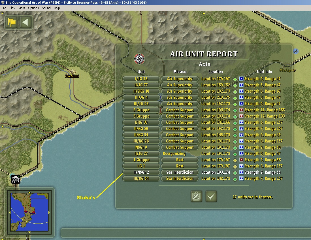Image resolution: width=311 pixels, height=240 pixels.
Task: Click green plus icon for II/JG 77
Action: tap(235, 86)
